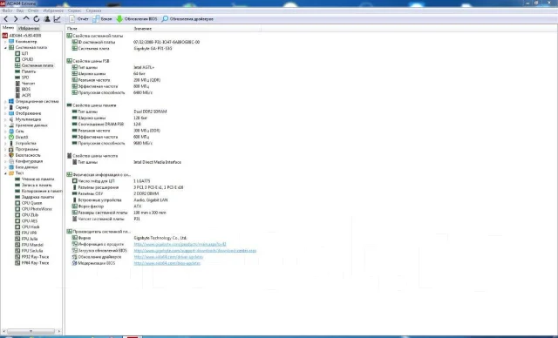The width and height of the screenshot is (558, 338).
Task: Click the up-level arrow toolbar icon
Action: 26,19
